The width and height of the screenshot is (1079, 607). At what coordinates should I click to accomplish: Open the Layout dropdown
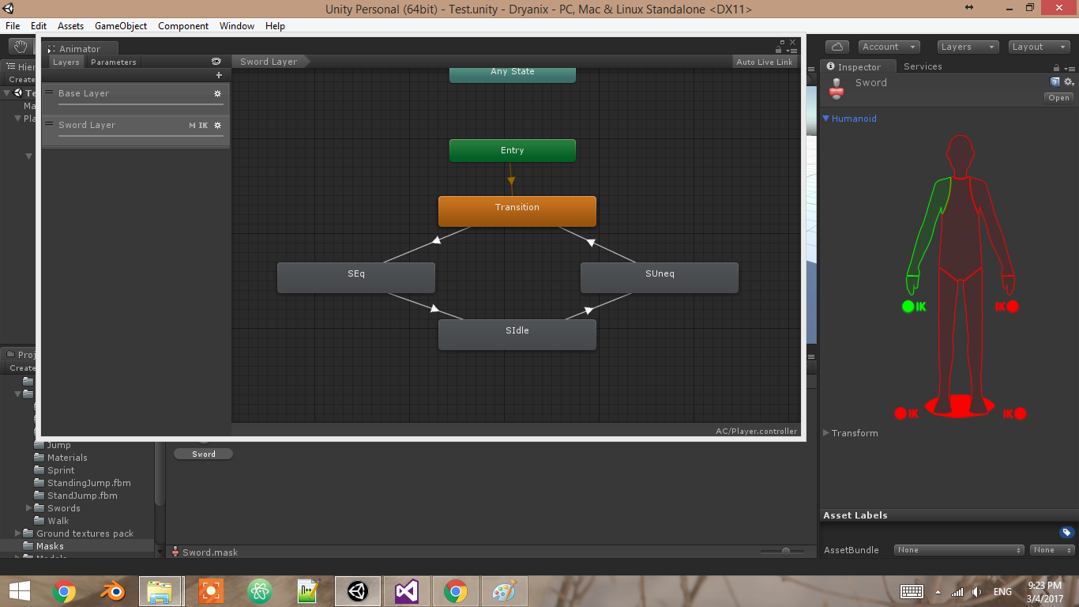[x=1040, y=47]
